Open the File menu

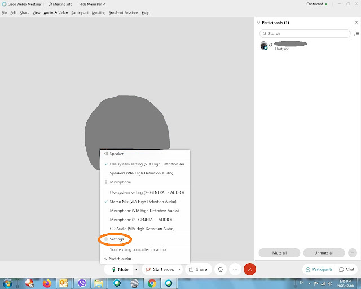(x=4, y=13)
